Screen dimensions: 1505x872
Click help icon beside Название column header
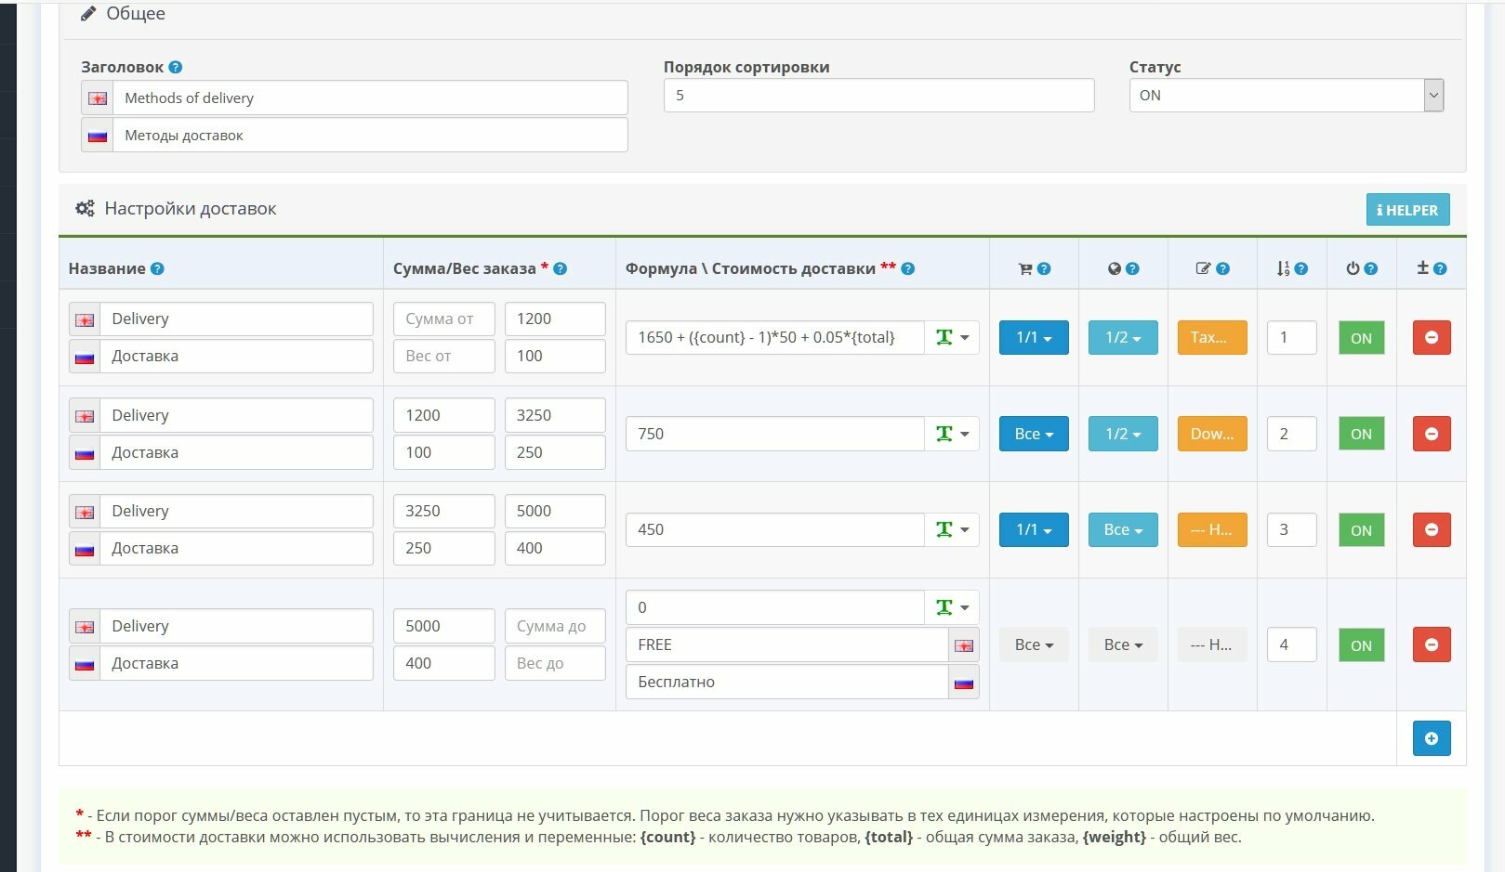[157, 268]
